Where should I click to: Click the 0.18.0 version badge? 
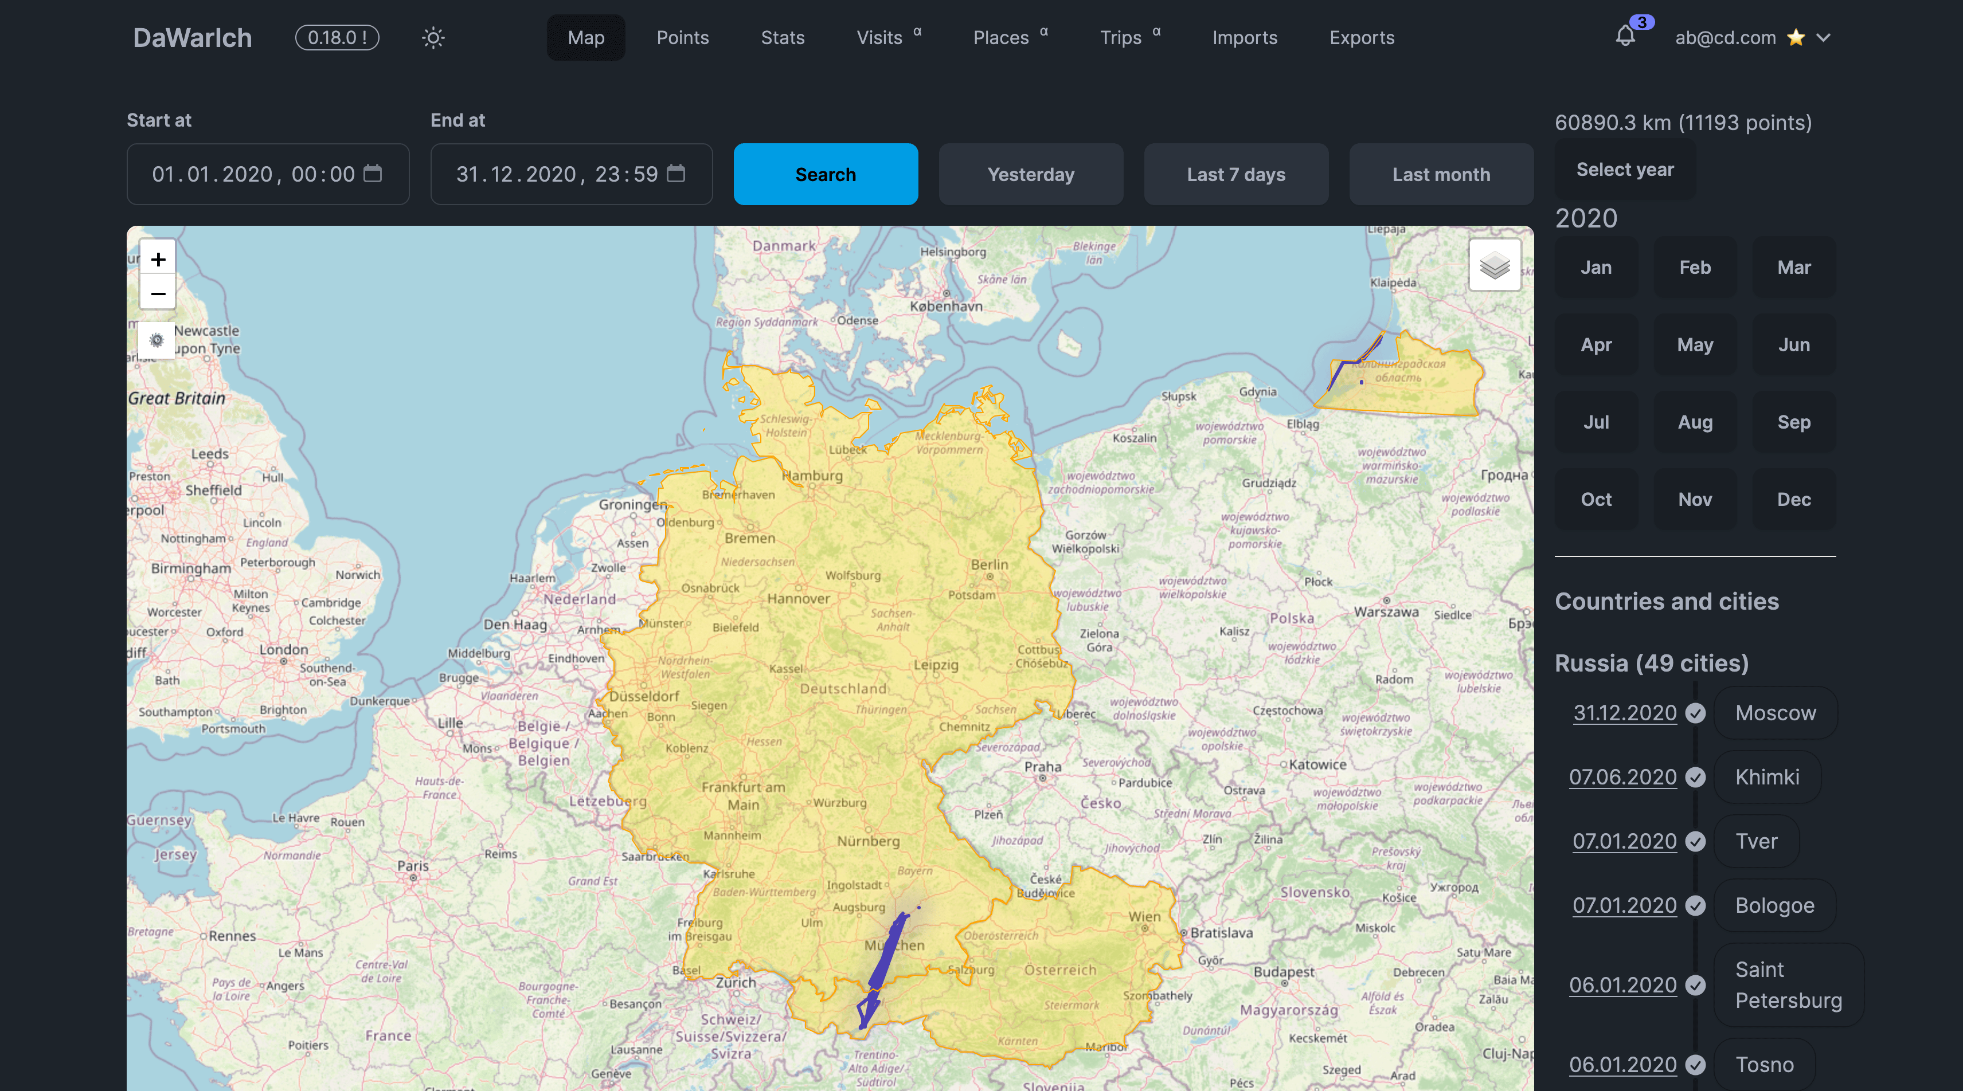[337, 37]
